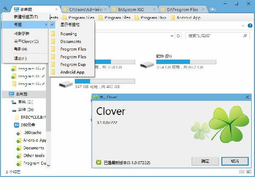The height and width of the screenshot is (177, 255).
Task: Select .360cache in the sidebar tree
Action: tap(32, 133)
